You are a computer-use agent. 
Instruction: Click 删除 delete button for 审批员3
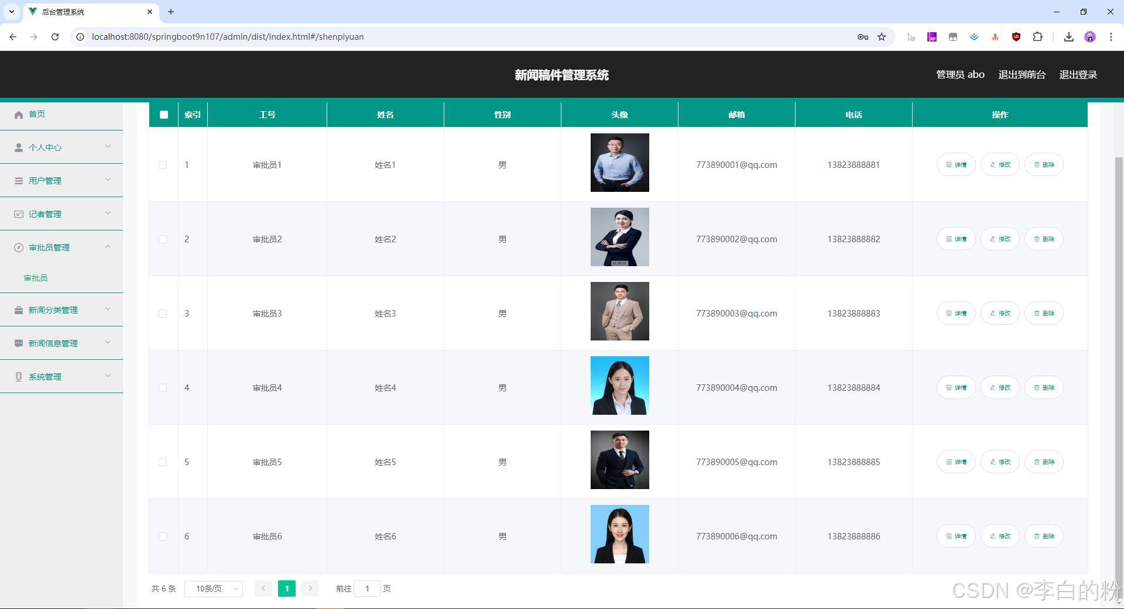(1044, 313)
